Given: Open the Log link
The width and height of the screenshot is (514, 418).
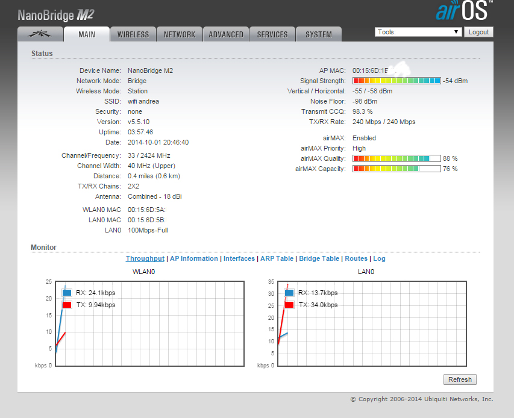Looking at the screenshot, I should click(x=379, y=258).
